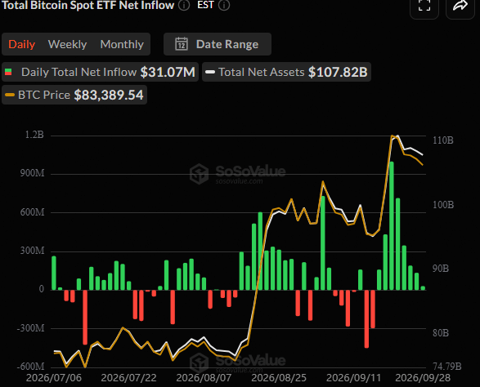Click the $83,389.54 BTC price value
Viewport: 480px width, 387px height.
tap(109, 95)
